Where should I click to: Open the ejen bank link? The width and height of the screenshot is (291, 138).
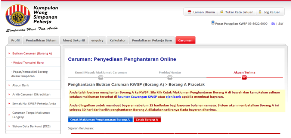click(173, 97)
